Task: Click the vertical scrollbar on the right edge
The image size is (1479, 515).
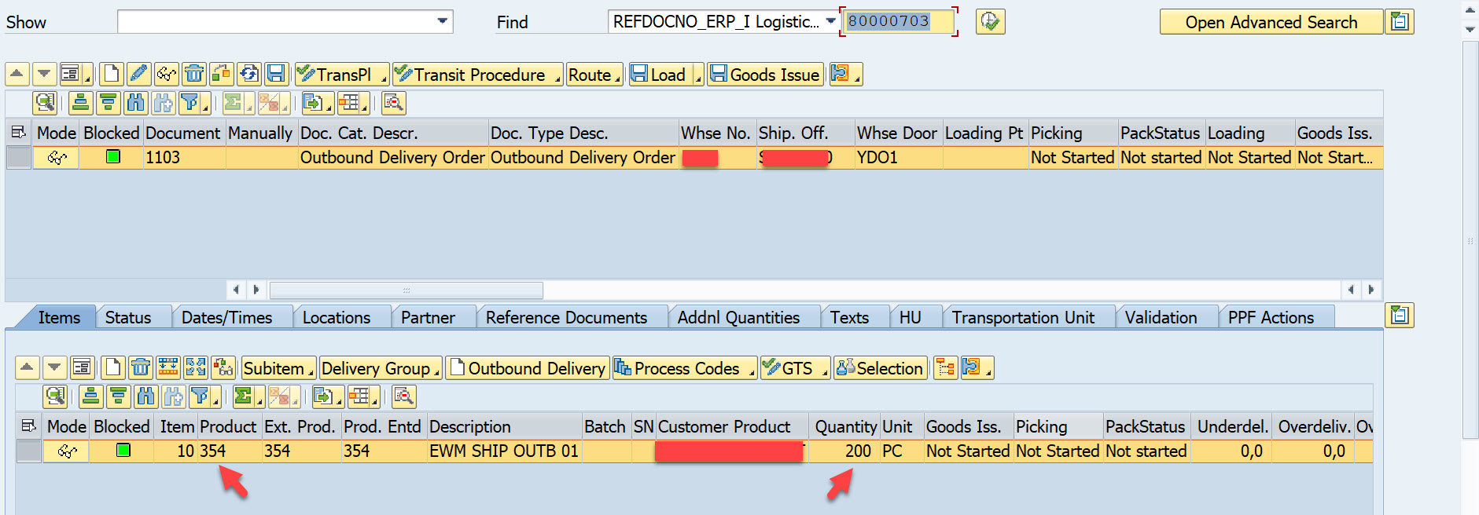Action: click(x=1470, y=239)
